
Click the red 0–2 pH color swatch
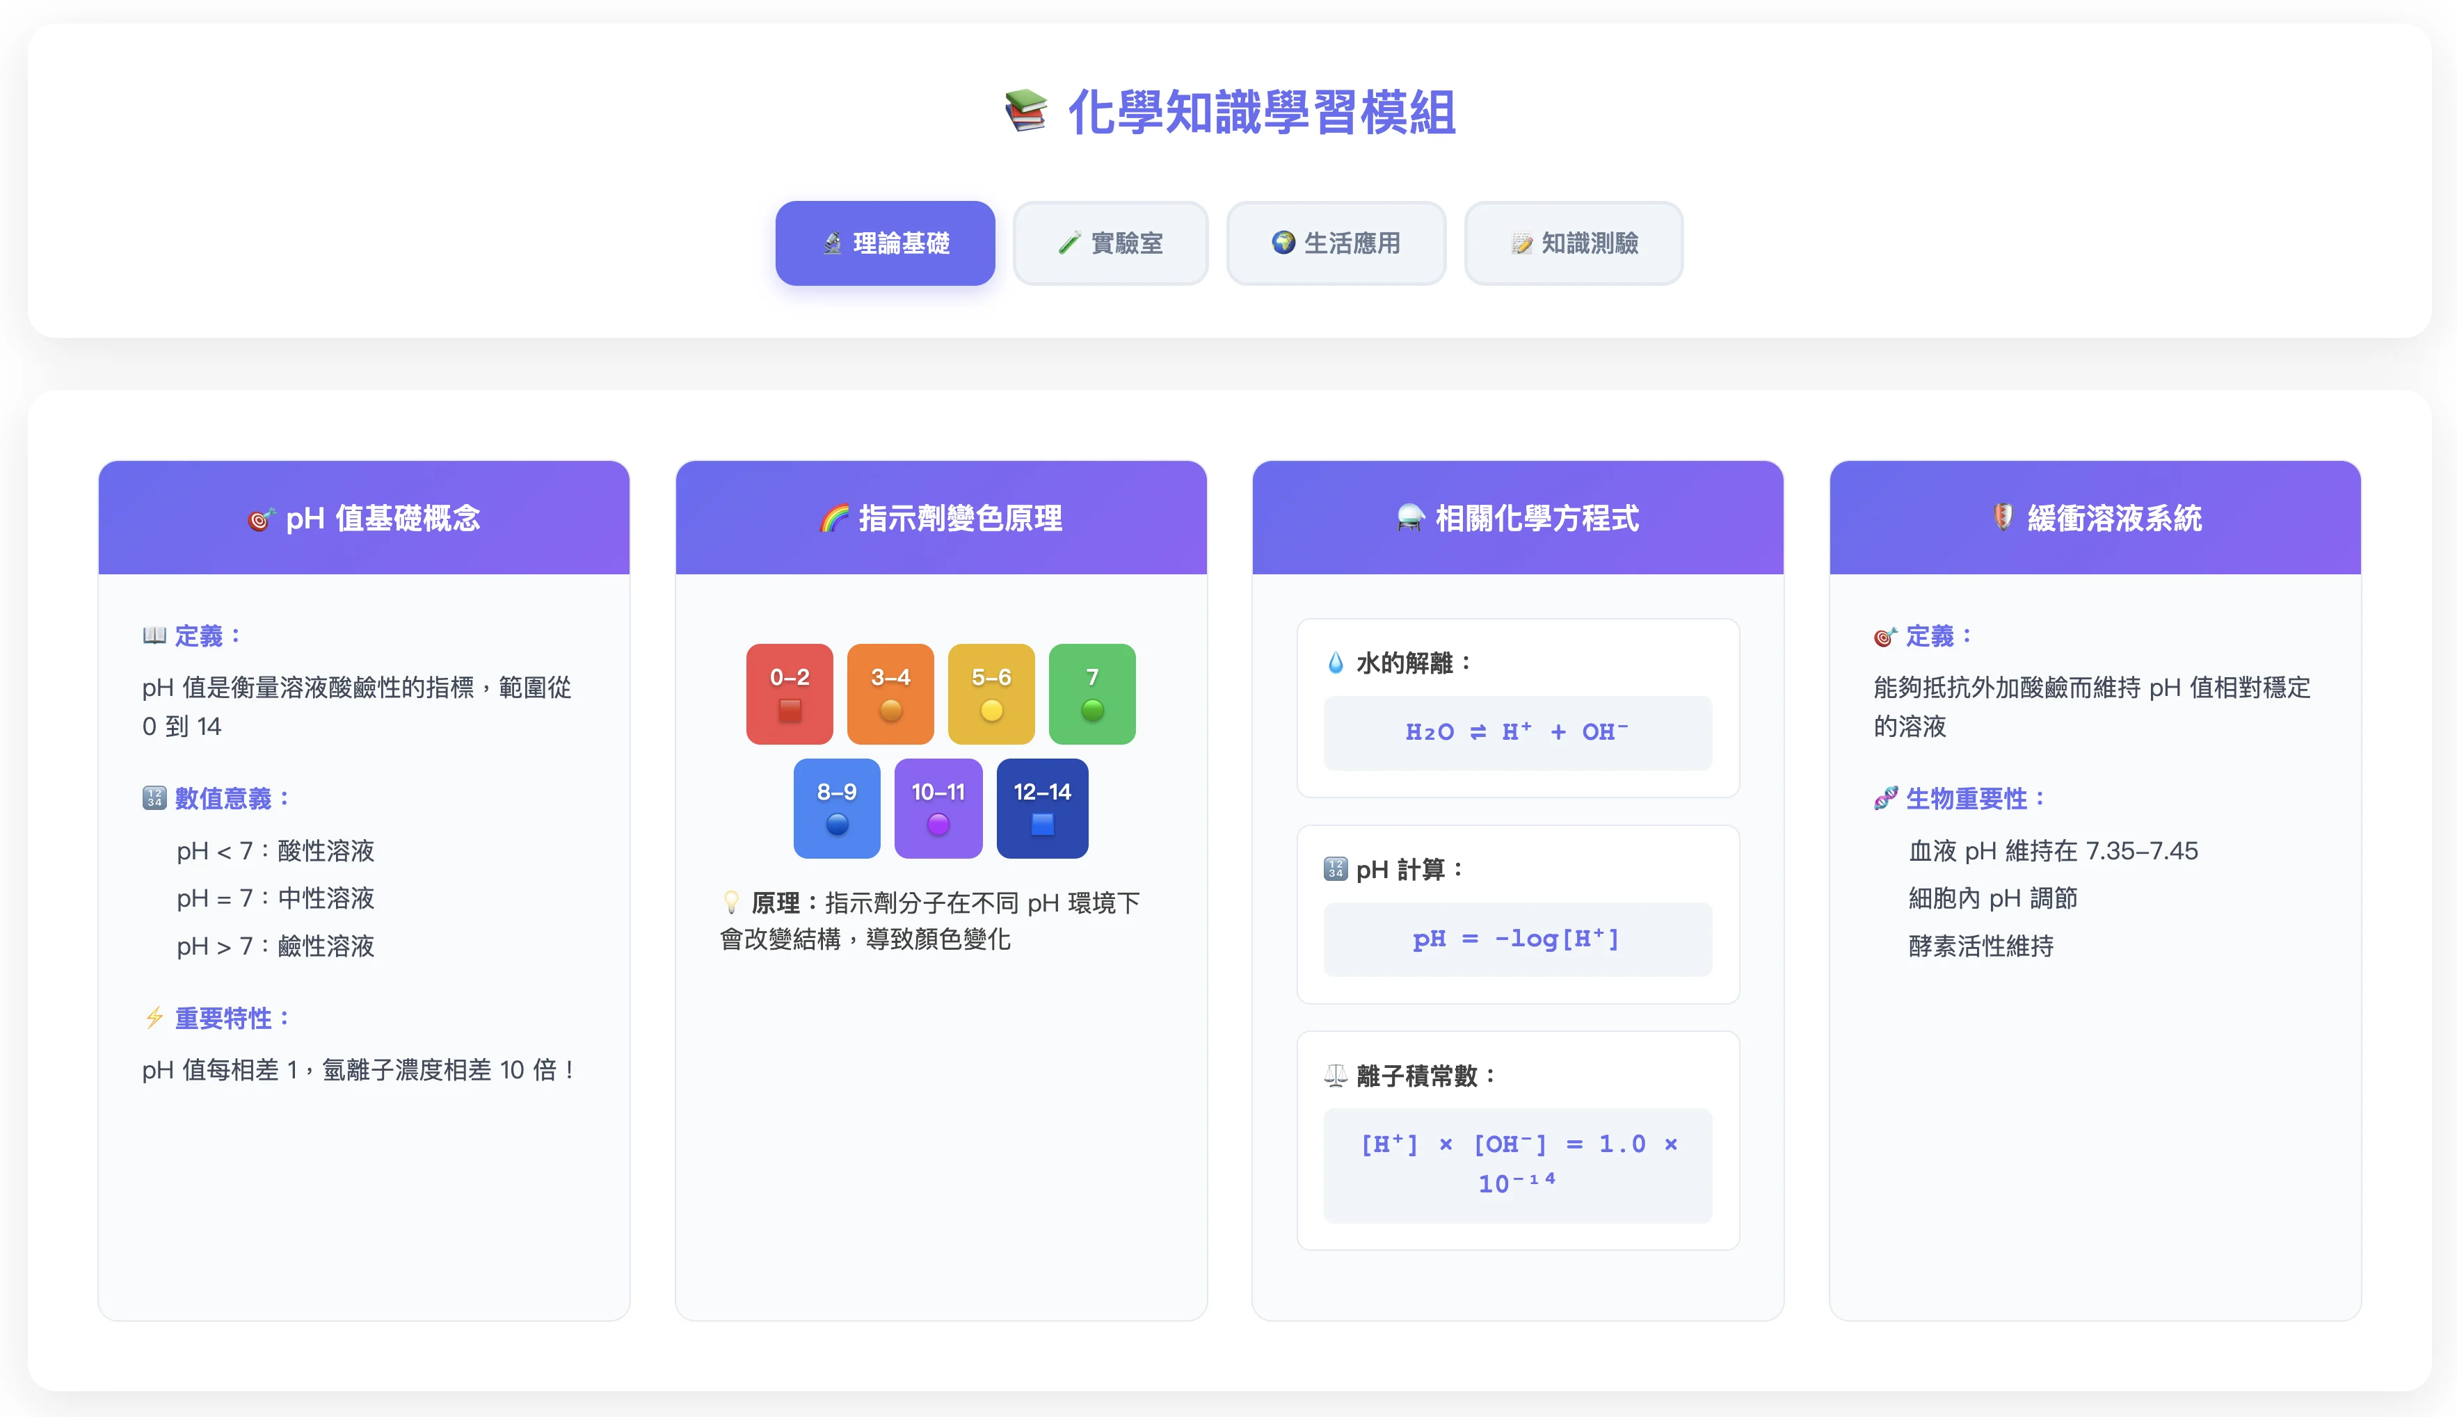[790, 693]
